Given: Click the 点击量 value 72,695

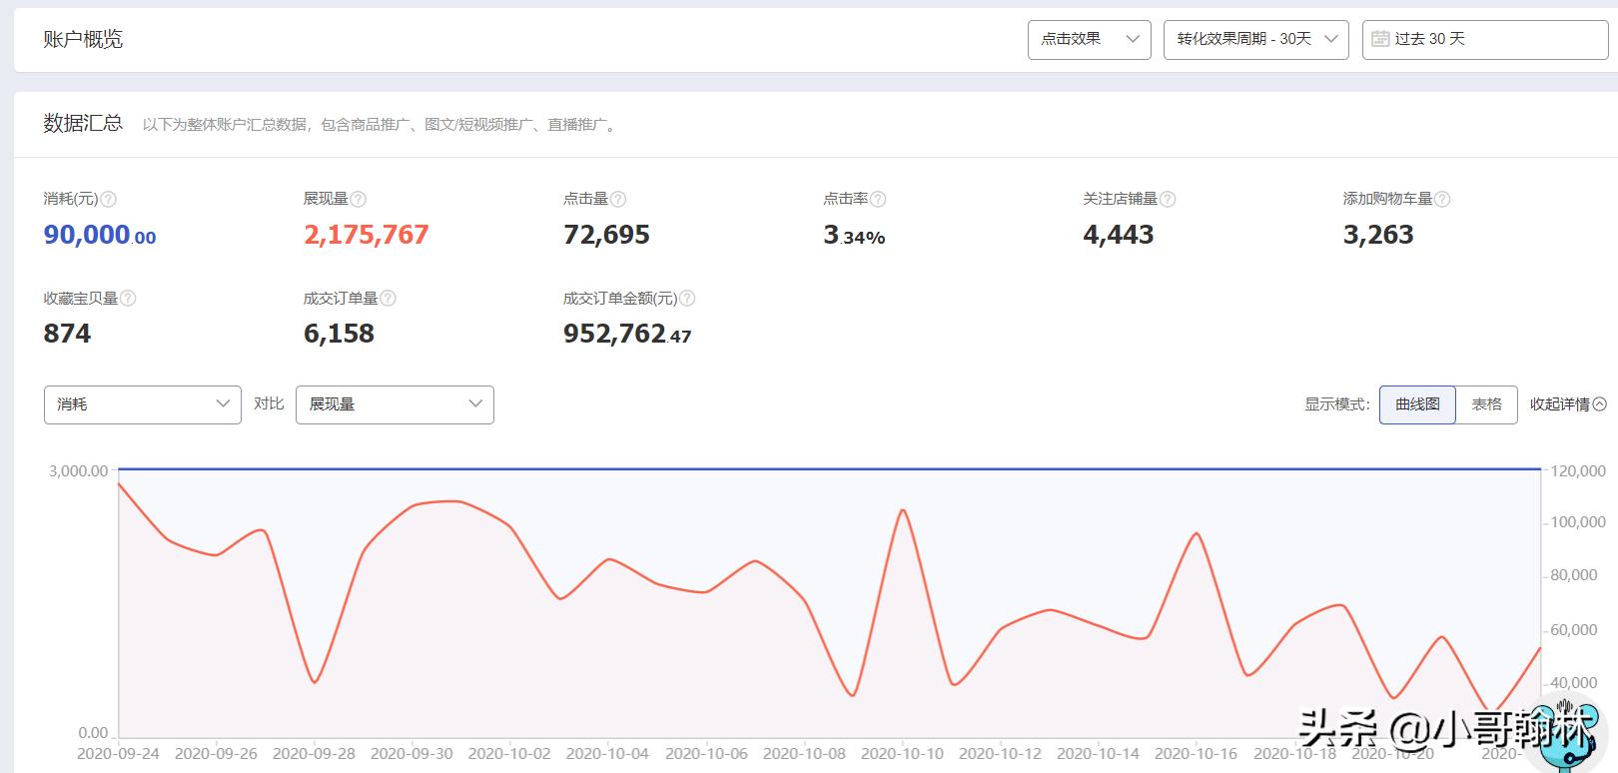Looking at the screenshot, I should (x=606, y=235).
